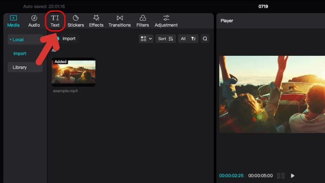Viewport: 325px width, 183px height.
Task: Open the Stickers panel
Action: tap(76, 21)
